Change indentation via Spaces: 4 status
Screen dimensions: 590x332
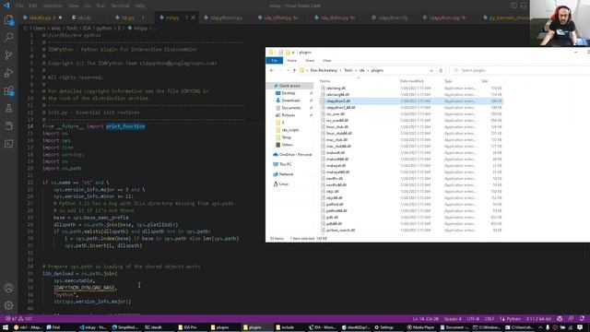click(453, 318)
